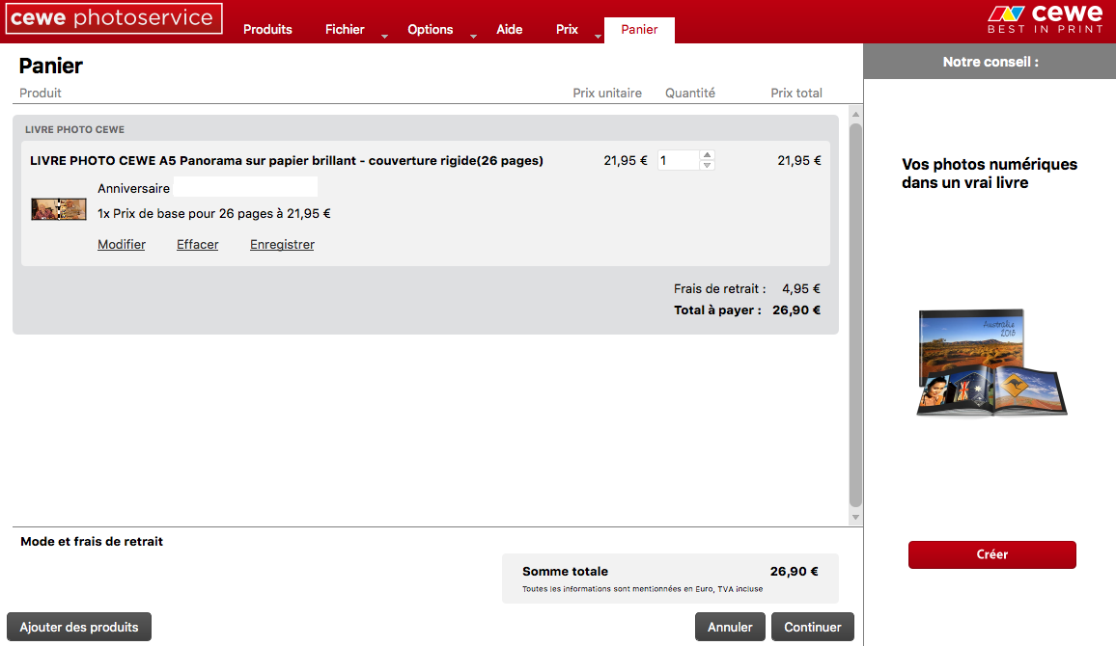Click the Frais de retrait label

(x=719, y=288)
